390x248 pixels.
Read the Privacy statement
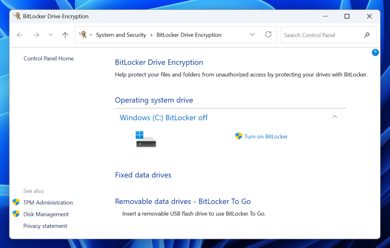45,226
